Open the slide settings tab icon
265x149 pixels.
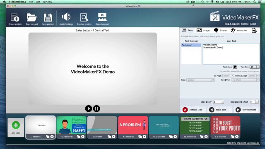click(x=254, y=30)
